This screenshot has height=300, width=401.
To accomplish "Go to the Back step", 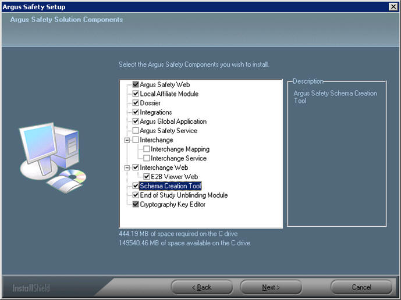I will pyautogui.click(x=202, y=287).
